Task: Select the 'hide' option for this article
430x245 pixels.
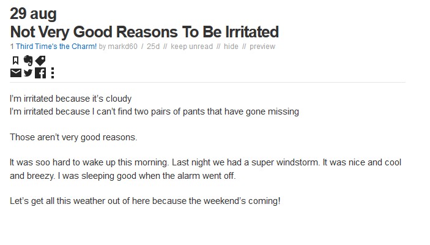Action: 231,47
